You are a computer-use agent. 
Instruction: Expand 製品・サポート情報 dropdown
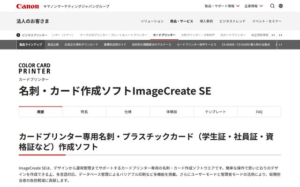(x=222, y=6)
